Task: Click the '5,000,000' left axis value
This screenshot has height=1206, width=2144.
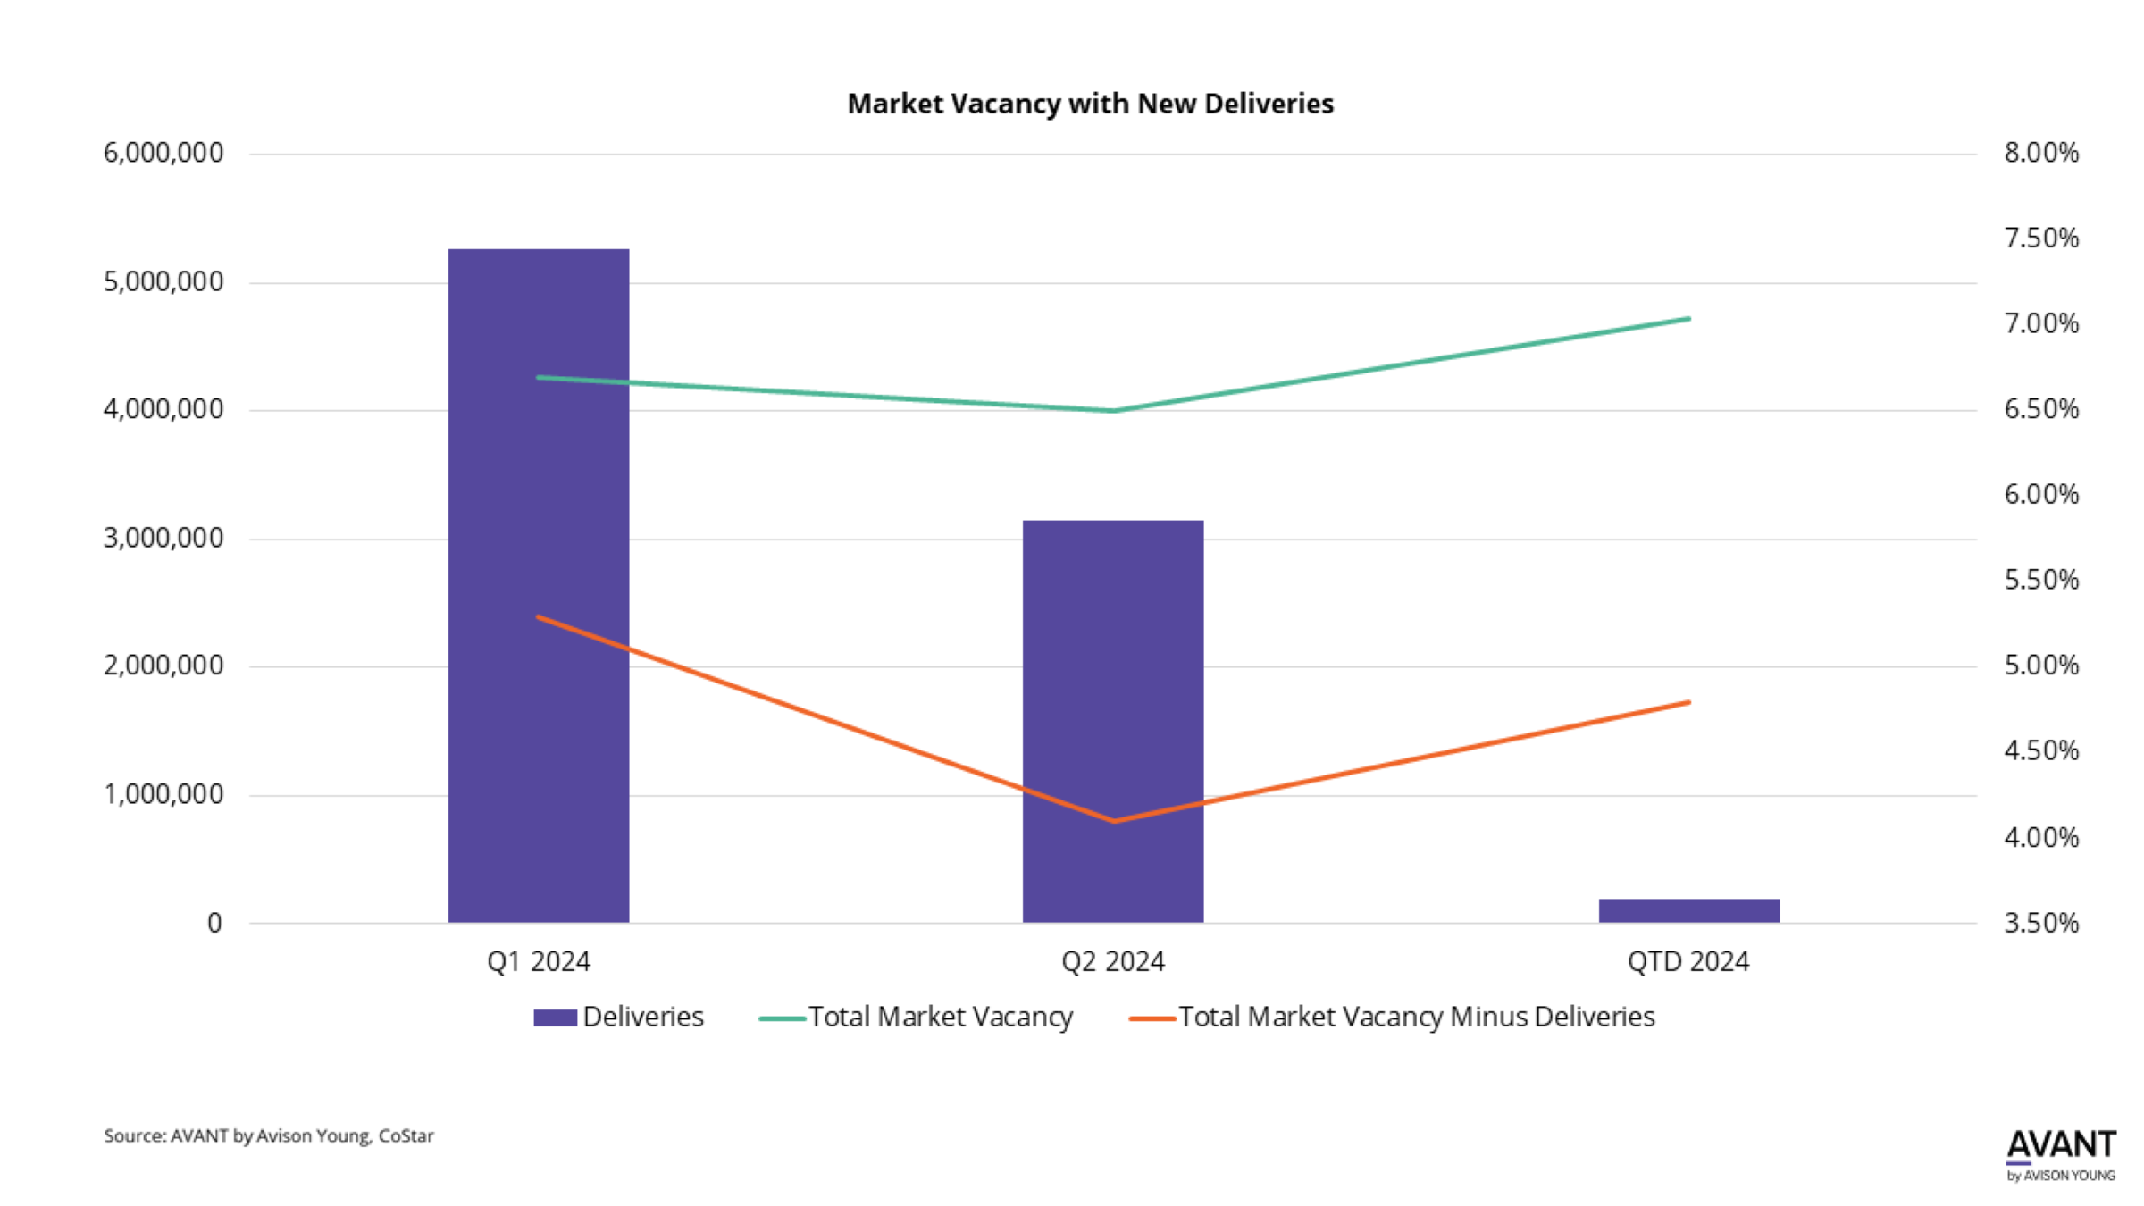Action: 163,282
